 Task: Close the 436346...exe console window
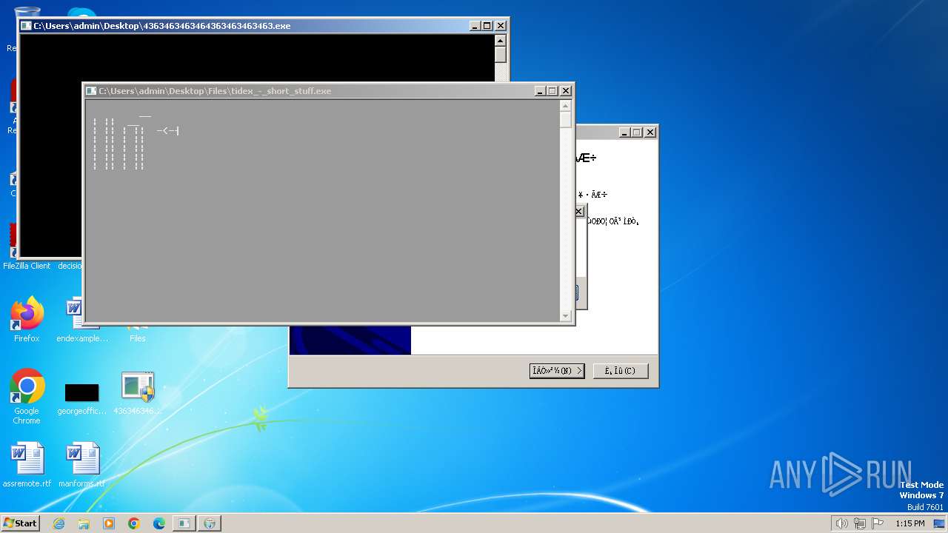pyautogui.click(x=501, y=26)
